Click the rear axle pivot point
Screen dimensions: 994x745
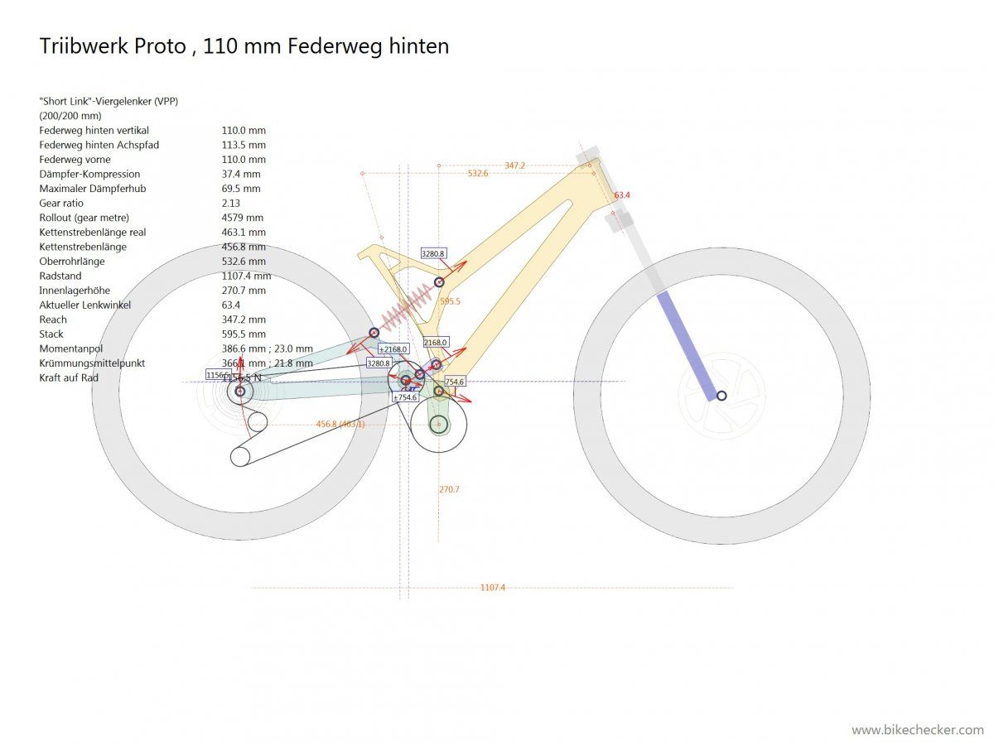tap(240, 391)
